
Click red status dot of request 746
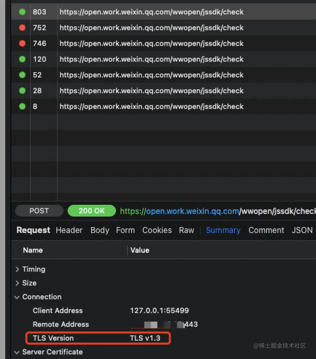pos(22,44)
